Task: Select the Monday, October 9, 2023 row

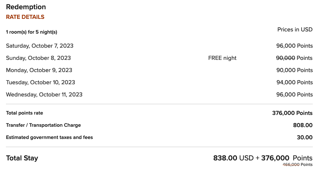Action: (x=159, y=70)
